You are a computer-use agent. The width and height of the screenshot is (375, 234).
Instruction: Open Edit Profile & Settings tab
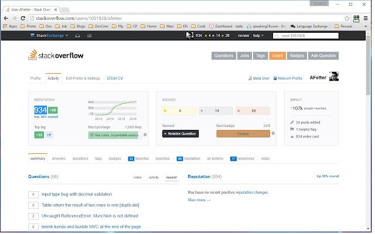83,78
